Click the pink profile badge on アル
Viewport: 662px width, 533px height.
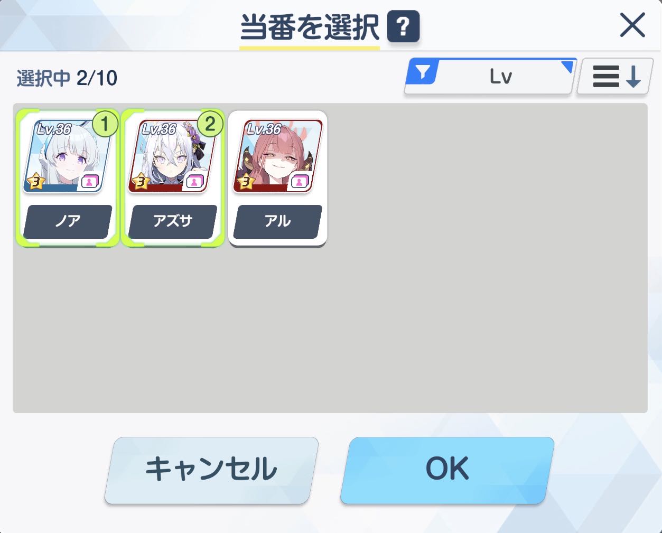coord(300,182)
